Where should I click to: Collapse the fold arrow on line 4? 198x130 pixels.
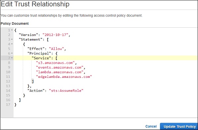coord(12,44)
